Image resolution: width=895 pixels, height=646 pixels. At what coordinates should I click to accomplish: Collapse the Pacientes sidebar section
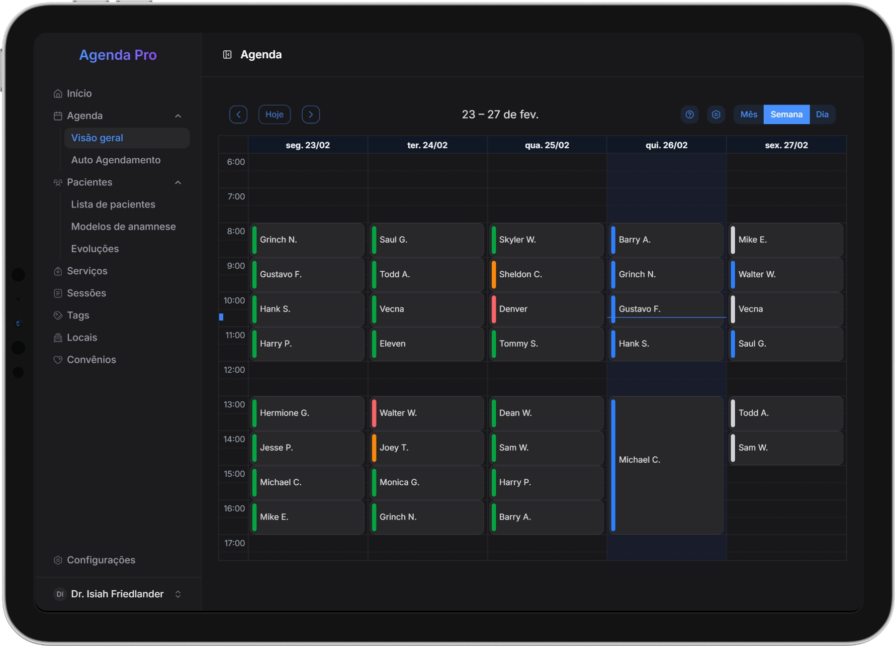[x=178, y=182]
